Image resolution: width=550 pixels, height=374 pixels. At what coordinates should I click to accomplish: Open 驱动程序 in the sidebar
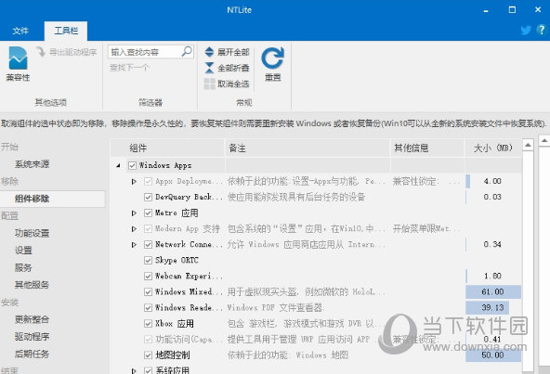tap(32, 337)
